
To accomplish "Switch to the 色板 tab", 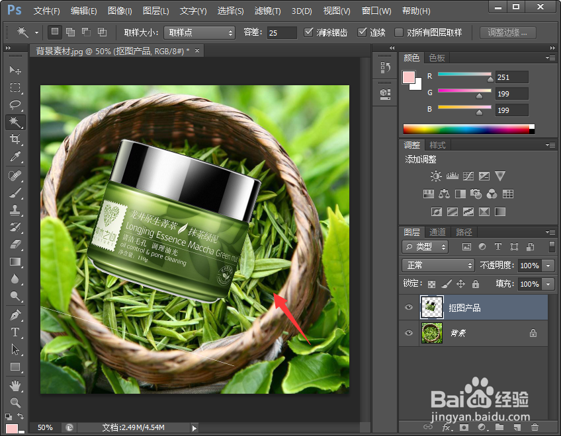I will [437, 58].
